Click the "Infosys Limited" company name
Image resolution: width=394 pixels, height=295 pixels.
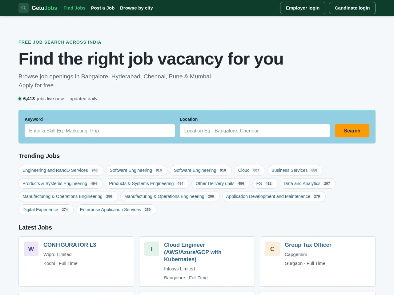point(179,269)
